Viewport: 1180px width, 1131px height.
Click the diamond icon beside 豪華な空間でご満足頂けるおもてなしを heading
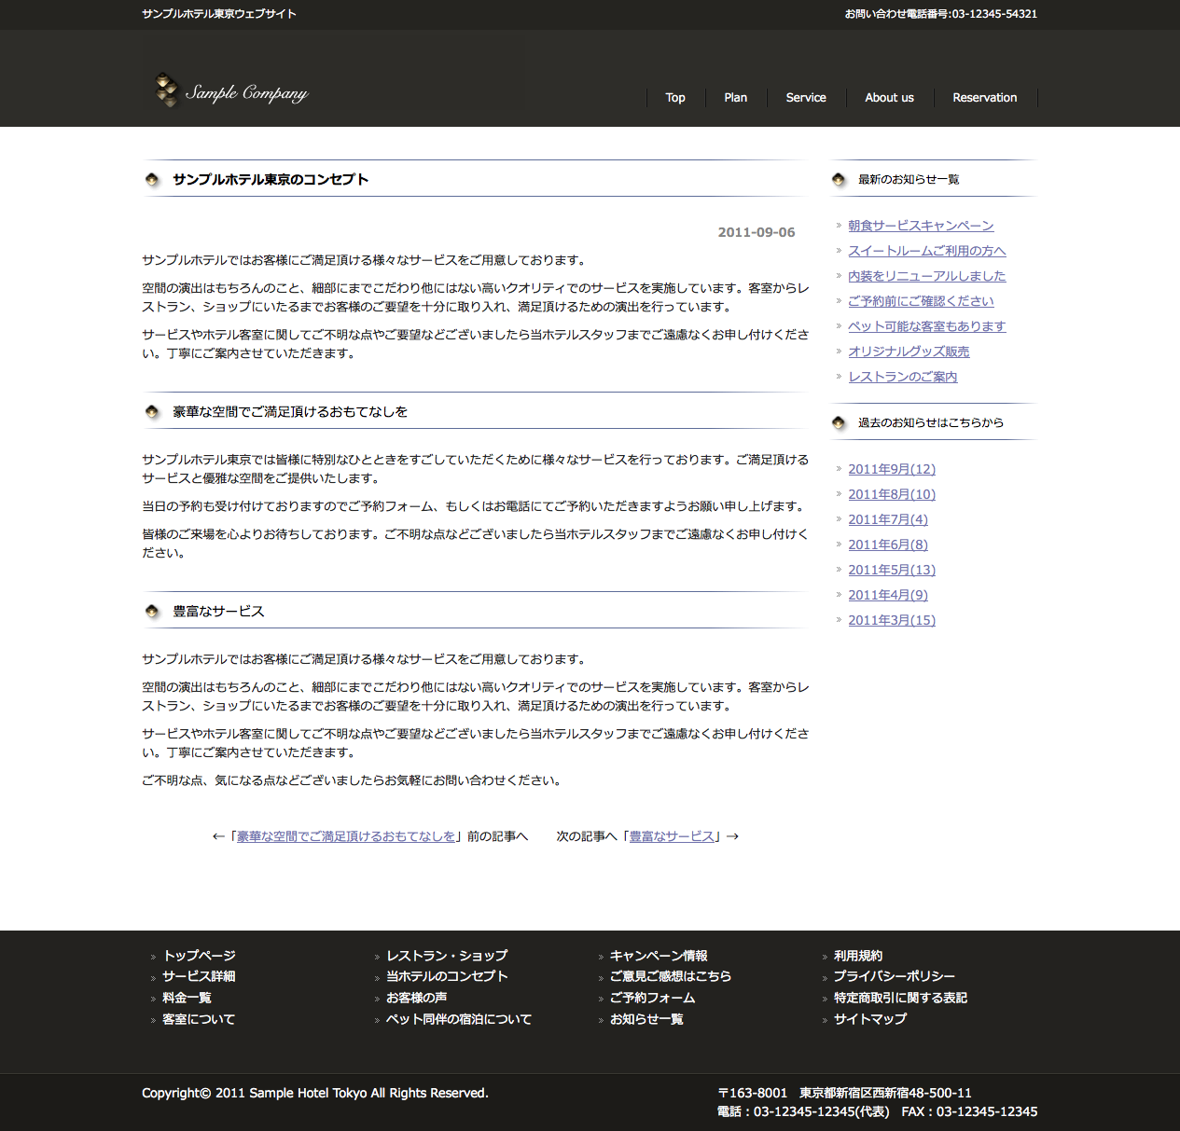point(152,411)
